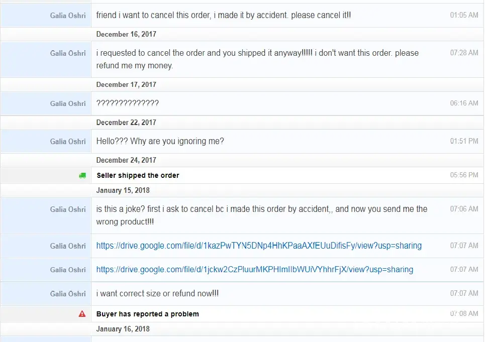Click Galia Oshri's name beside "Hello???" message
This screenshot has height=342, width=485.
tap(68, 141)
